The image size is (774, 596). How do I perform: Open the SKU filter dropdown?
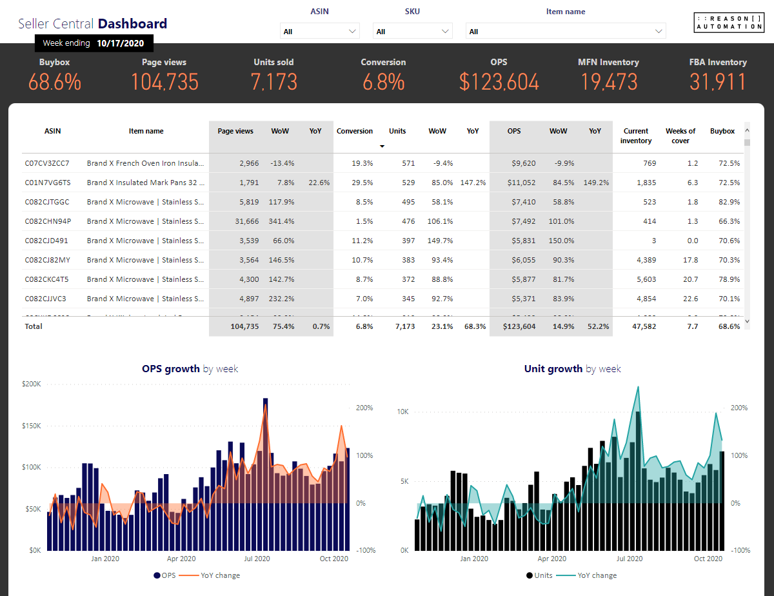(x=413, y=31)
